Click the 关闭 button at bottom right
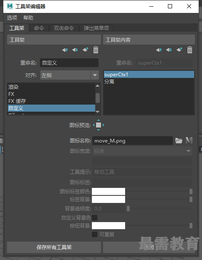 tap(149, 247)
